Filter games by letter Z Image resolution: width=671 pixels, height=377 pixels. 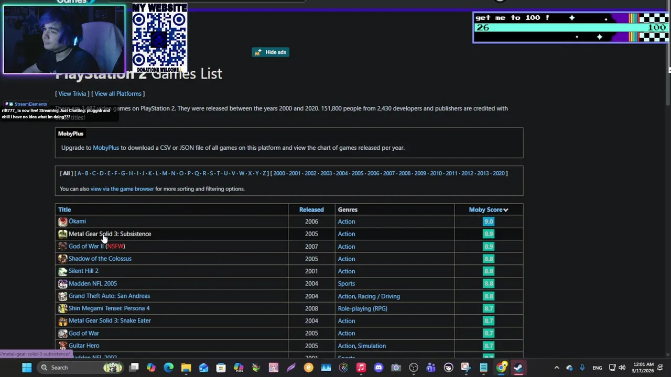(x=265, y=173)
